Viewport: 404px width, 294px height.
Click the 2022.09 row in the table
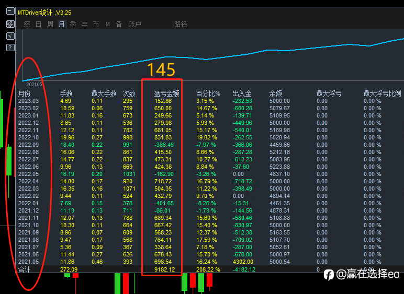pyautogui.click(x=28, y=145)
